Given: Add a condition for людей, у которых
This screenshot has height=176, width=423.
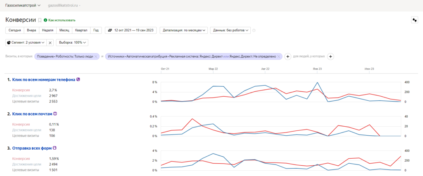Looking at the screenshot, I should pyautogui.click(x=330, y=56).
